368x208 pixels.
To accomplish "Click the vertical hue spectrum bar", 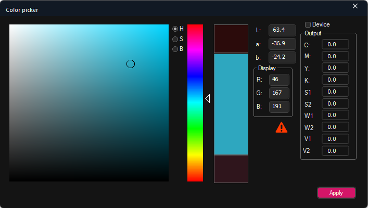I will pos(195,103).
